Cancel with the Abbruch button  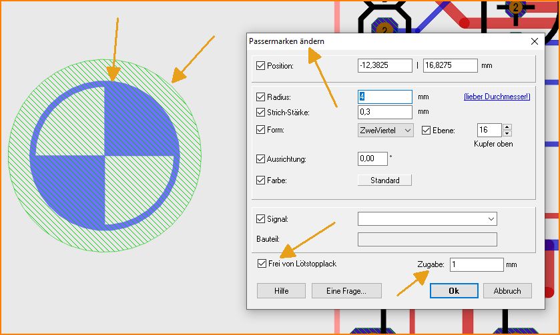(x=507, y=291)
